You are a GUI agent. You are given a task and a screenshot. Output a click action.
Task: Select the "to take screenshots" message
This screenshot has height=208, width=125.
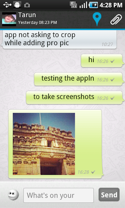click(x=74, y=97)
